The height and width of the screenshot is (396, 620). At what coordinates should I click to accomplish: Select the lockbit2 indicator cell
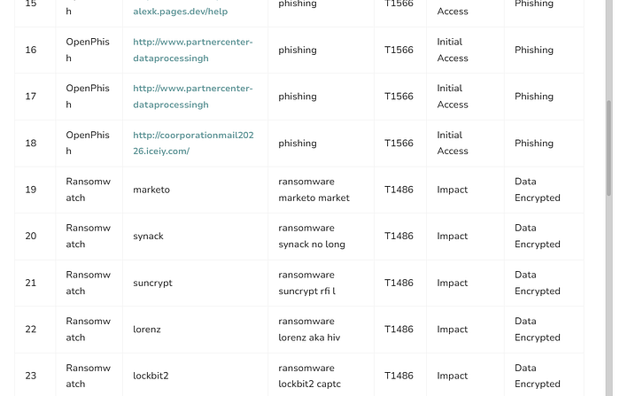point(196,375)
